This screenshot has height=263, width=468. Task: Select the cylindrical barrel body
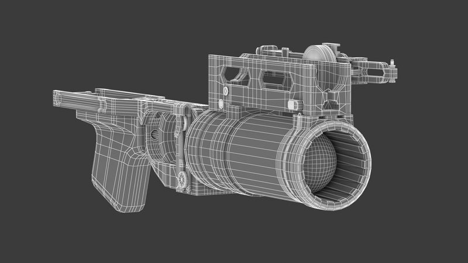(x=246, y=152)
